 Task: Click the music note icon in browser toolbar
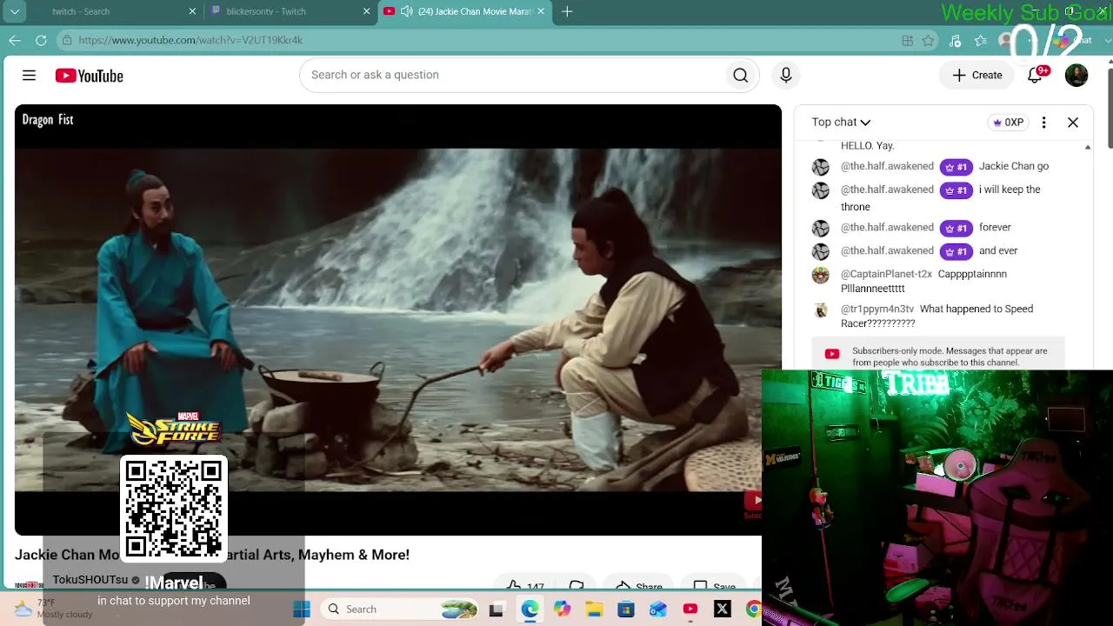956,40
